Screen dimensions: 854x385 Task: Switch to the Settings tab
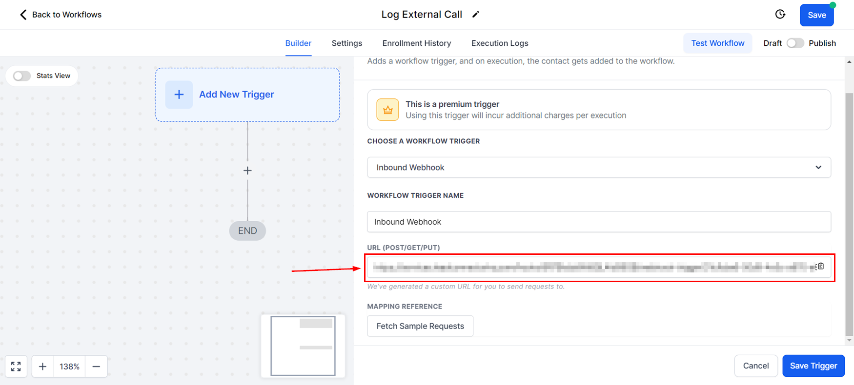(x=347, y=43)
